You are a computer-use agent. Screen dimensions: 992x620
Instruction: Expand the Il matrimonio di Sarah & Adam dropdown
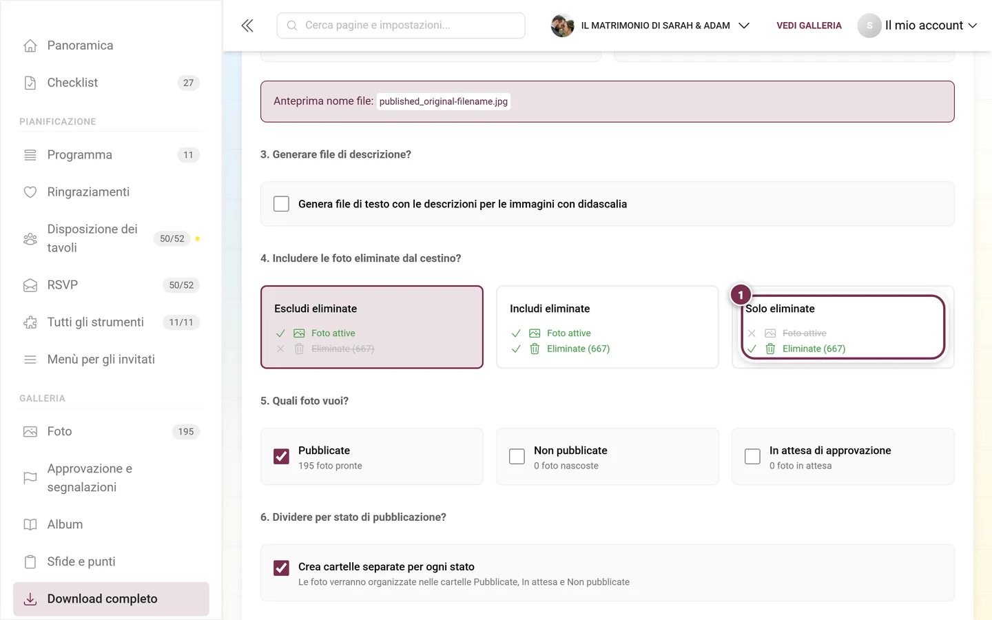click(x=650, y=25)
